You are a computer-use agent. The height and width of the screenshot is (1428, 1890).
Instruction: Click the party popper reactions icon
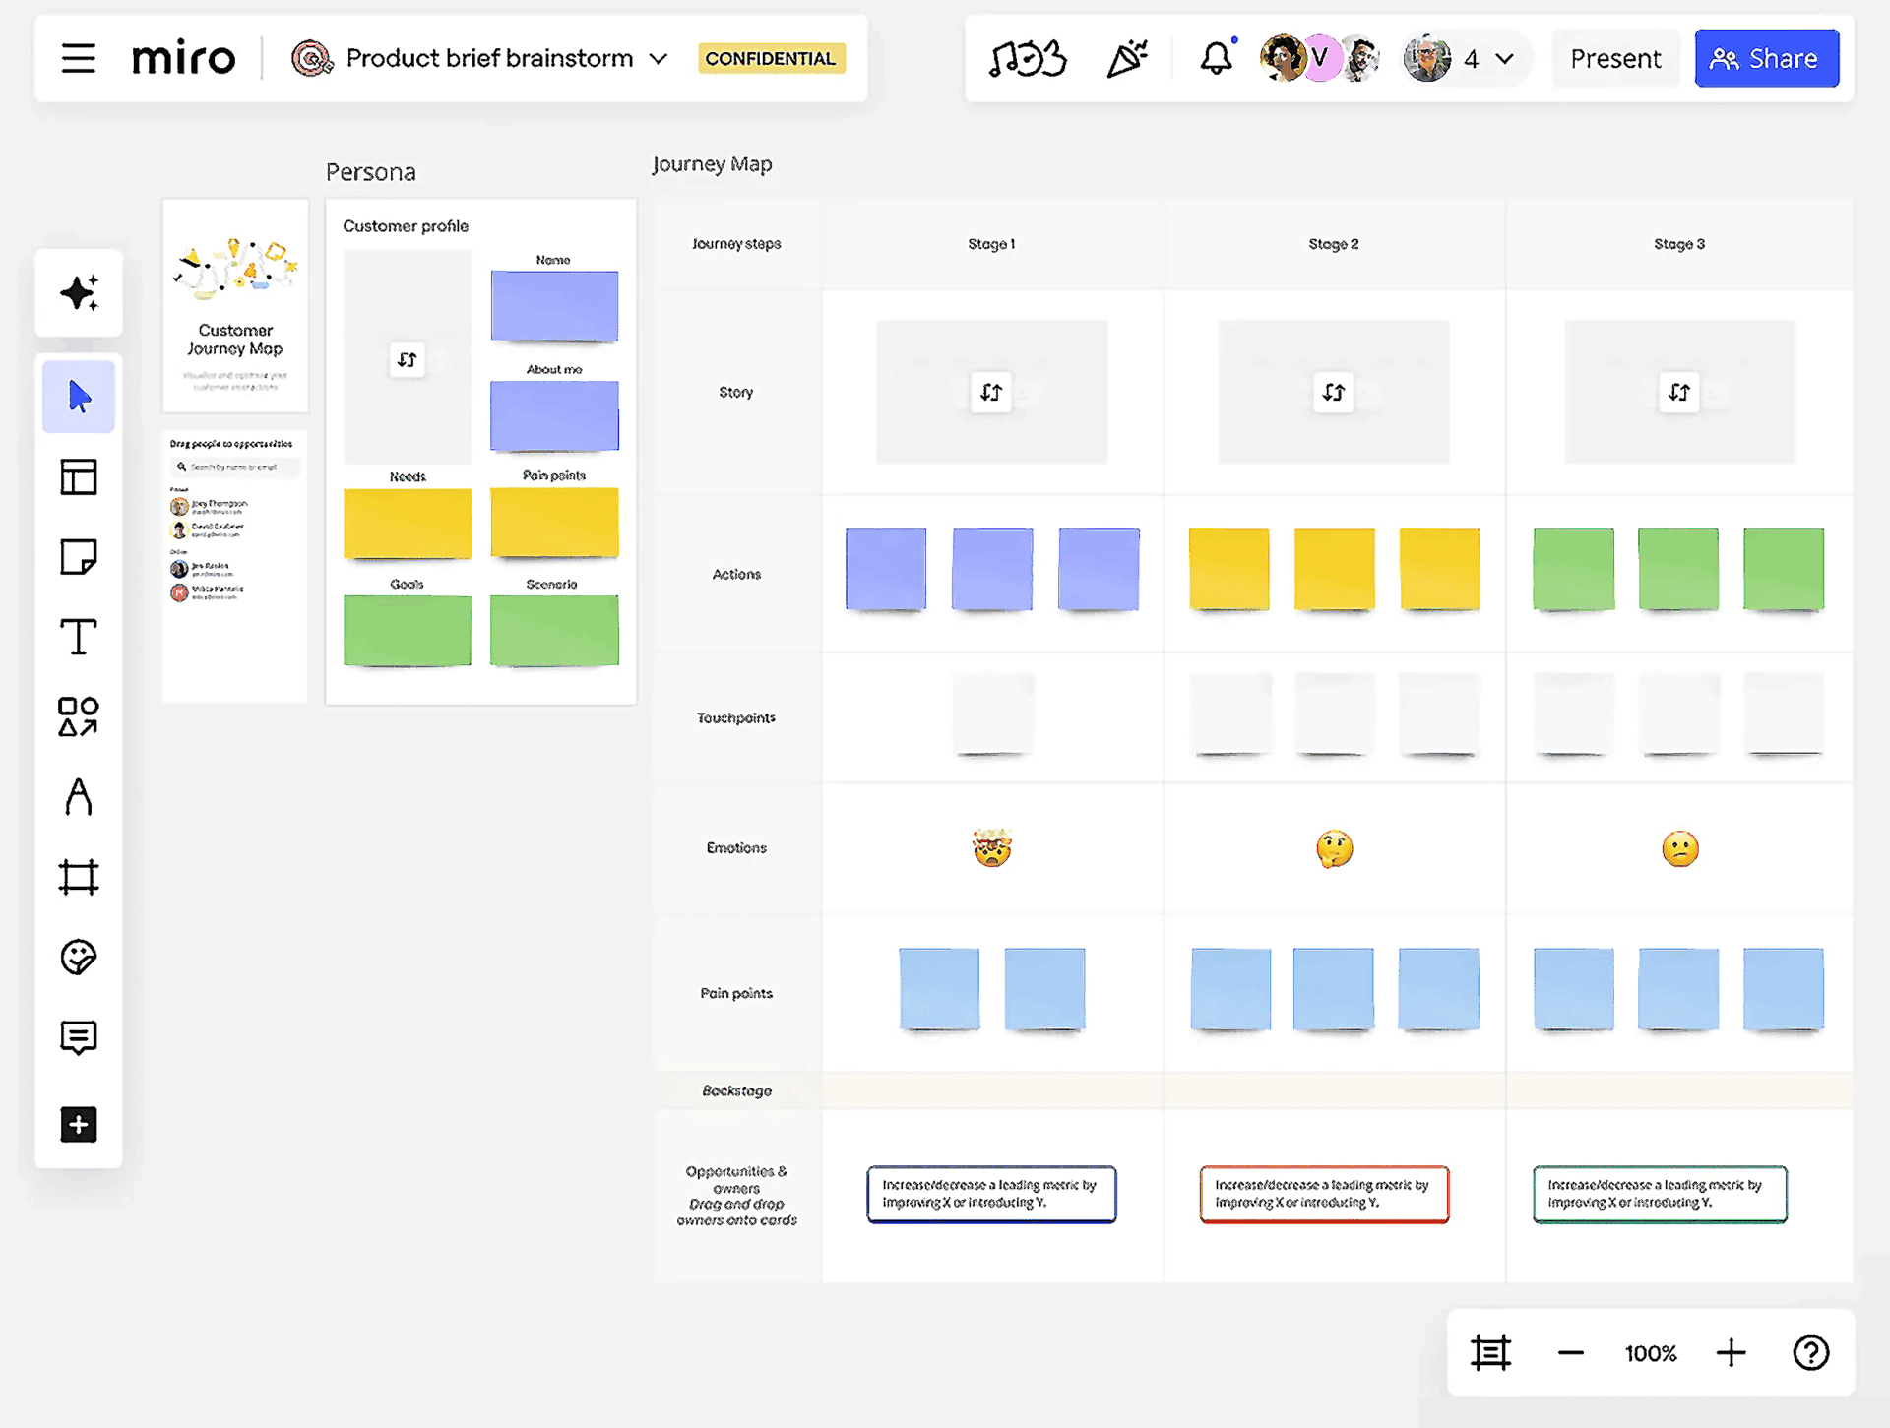[x=1127, y=59]
